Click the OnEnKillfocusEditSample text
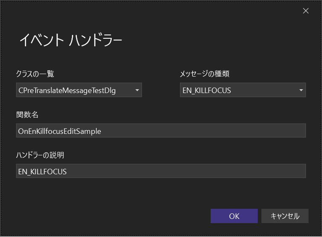322x237 pixels. 59,131
